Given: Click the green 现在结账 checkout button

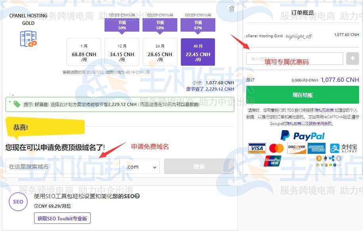Looking at the screenshot, I should (302, 95).
